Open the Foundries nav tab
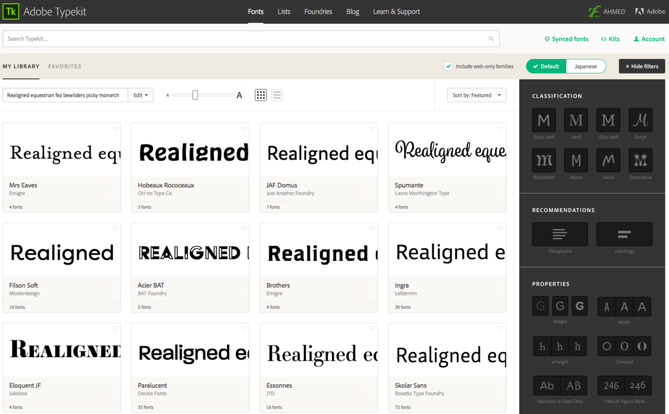The height and width of the screenshot is (414, 669). pos(318,11)
